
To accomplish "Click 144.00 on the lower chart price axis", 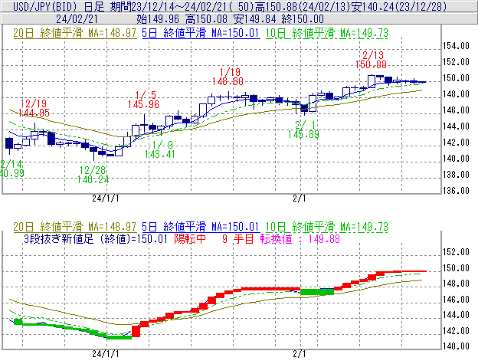I will coord(456,315).
